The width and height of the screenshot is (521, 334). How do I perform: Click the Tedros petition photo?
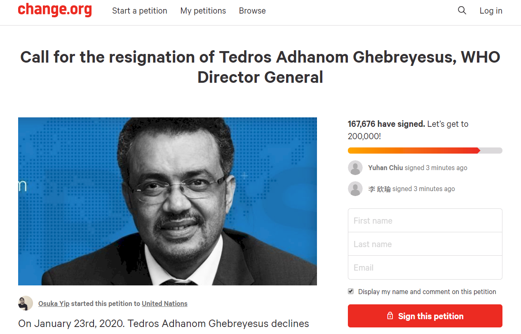[167, 201]
